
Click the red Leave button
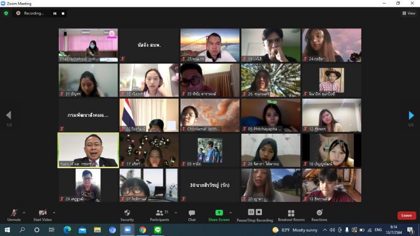click(x=406, y=216)
